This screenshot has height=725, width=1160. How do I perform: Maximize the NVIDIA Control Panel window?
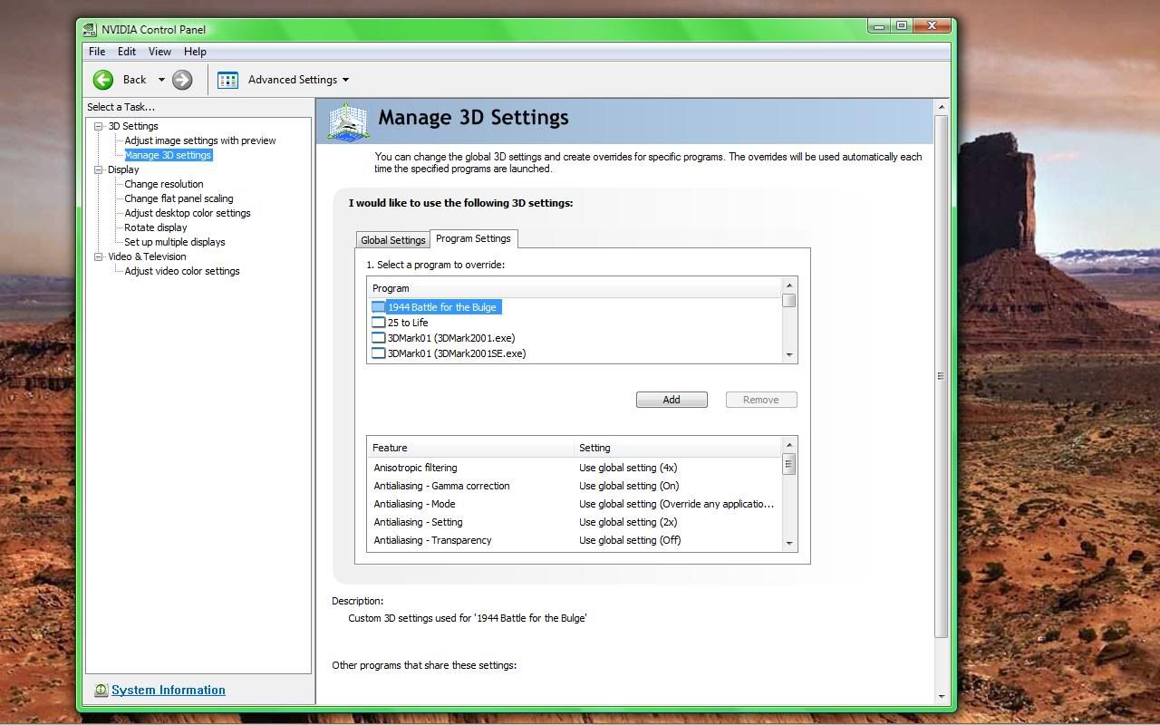[902, 26]
